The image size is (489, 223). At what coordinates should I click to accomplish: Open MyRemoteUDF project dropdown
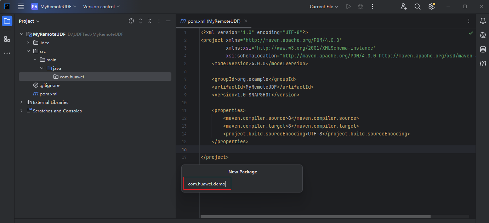pyautogui.click(x=54, y=6)
